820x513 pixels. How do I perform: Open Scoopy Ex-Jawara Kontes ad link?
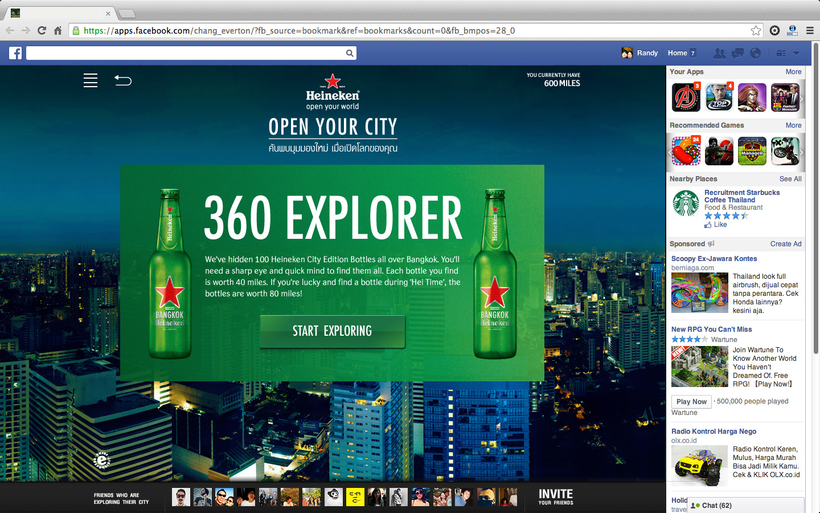(714, 259)
